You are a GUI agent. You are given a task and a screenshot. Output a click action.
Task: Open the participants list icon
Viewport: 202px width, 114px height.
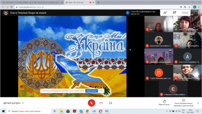tap(165, 13)
